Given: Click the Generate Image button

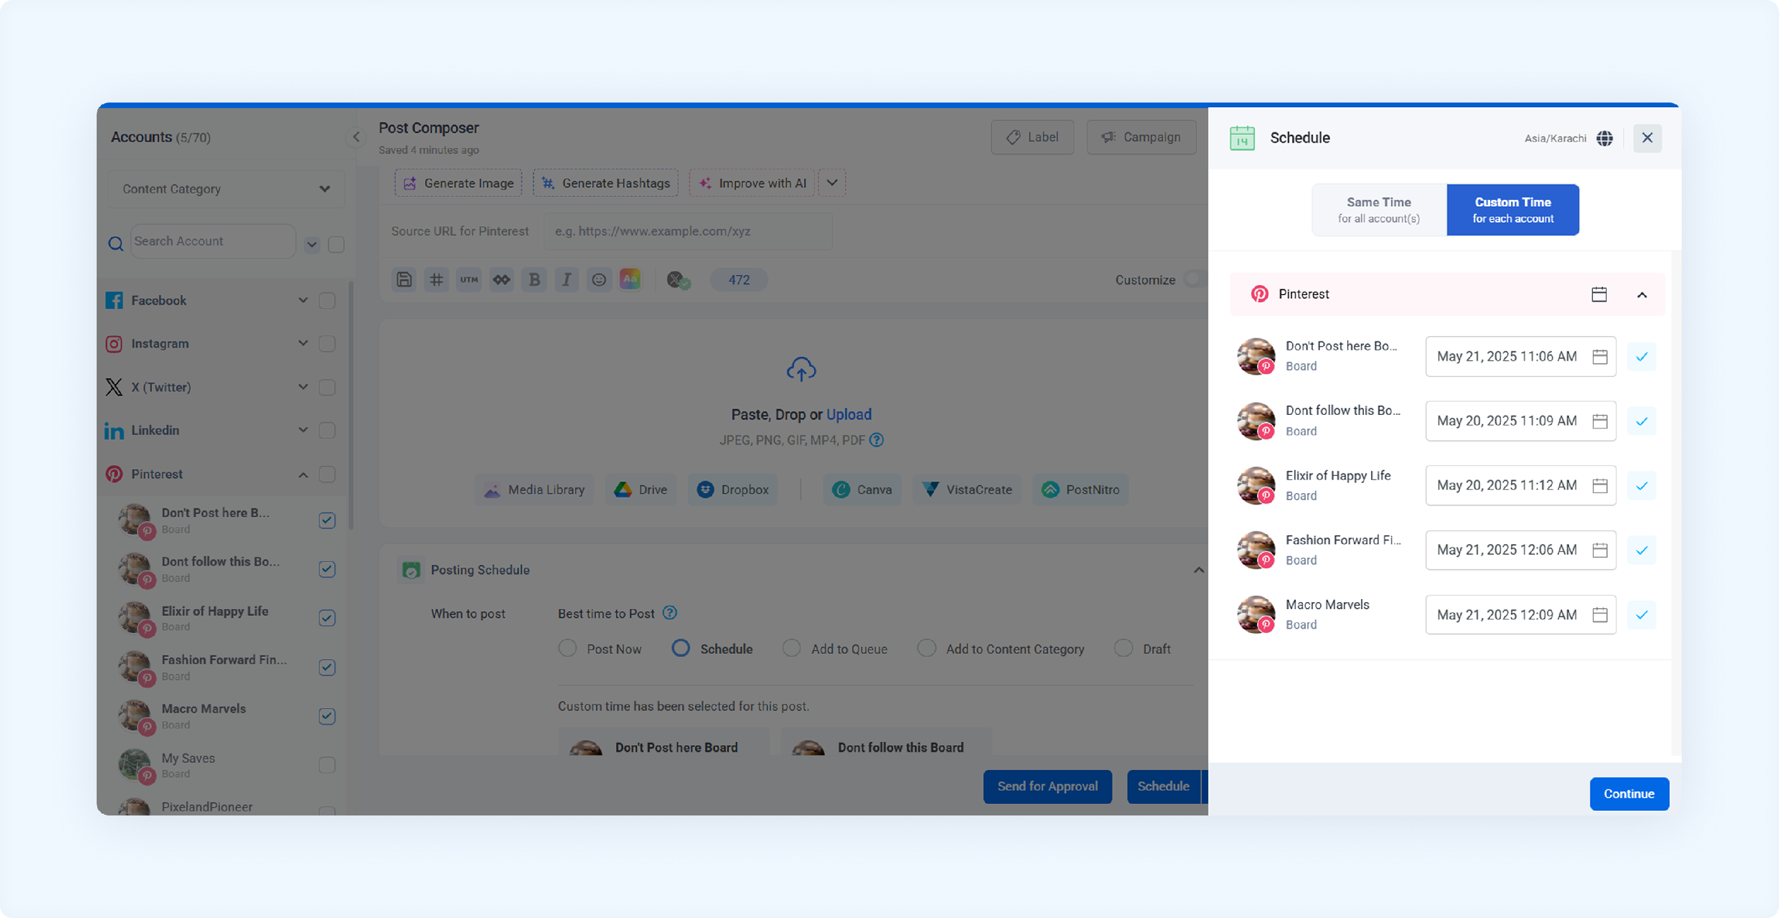Looking at the screenshot, I should click(x=458, y=183).
